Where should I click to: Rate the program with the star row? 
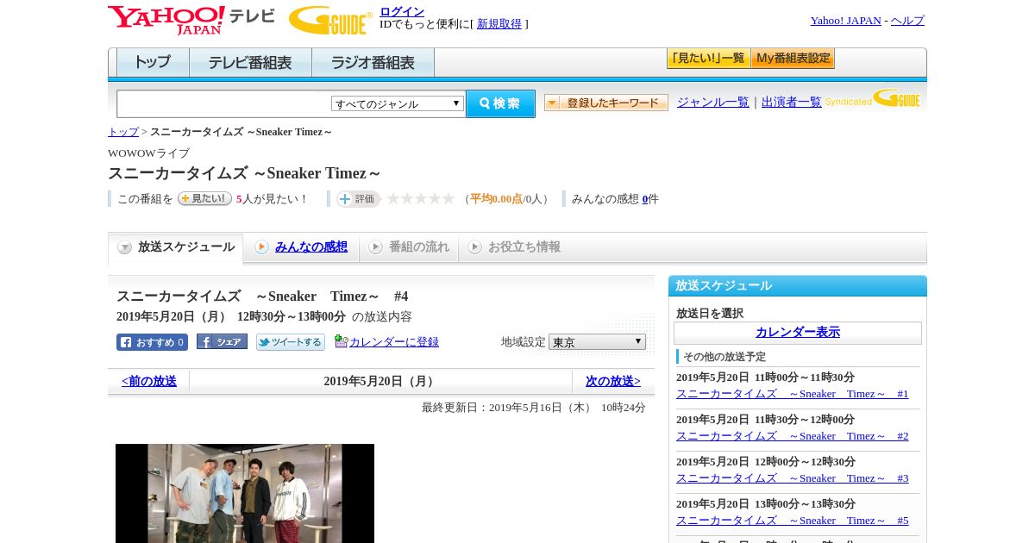(420, 198)
